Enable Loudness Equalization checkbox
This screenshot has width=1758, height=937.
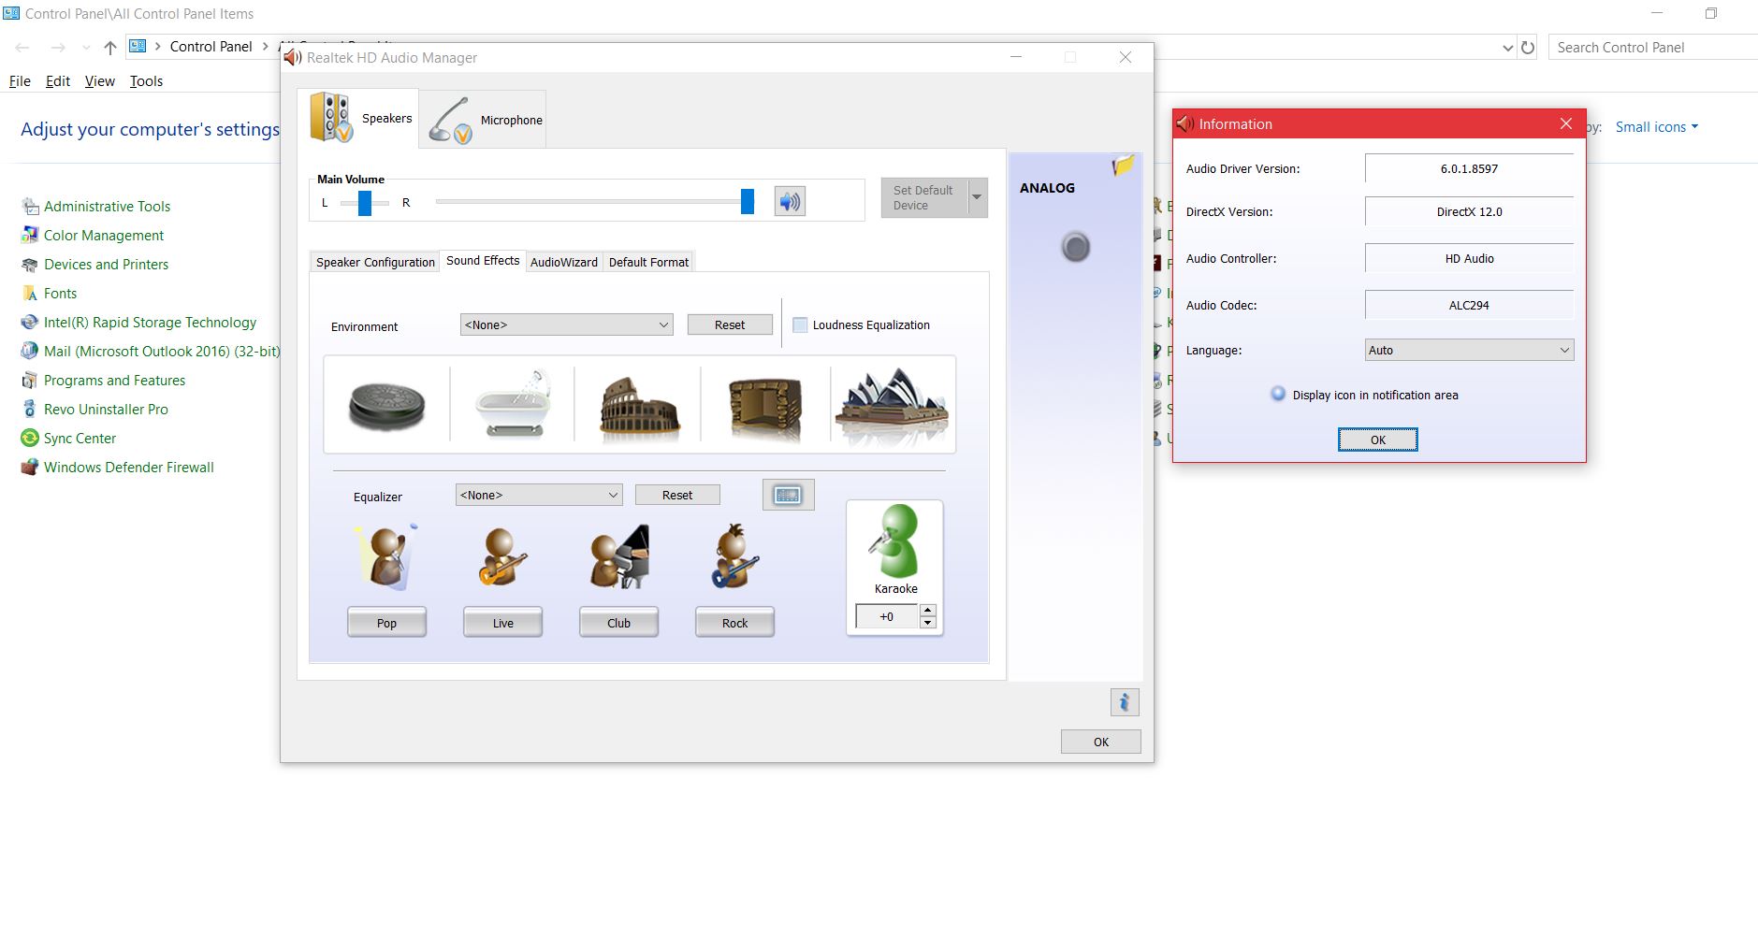(800, 325)
